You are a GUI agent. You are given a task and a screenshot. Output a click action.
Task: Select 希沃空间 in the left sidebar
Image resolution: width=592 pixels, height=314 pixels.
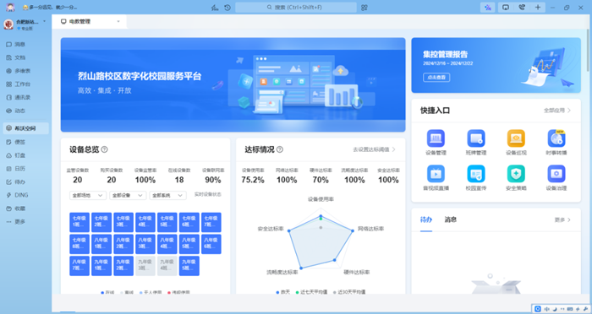[25, 128]
